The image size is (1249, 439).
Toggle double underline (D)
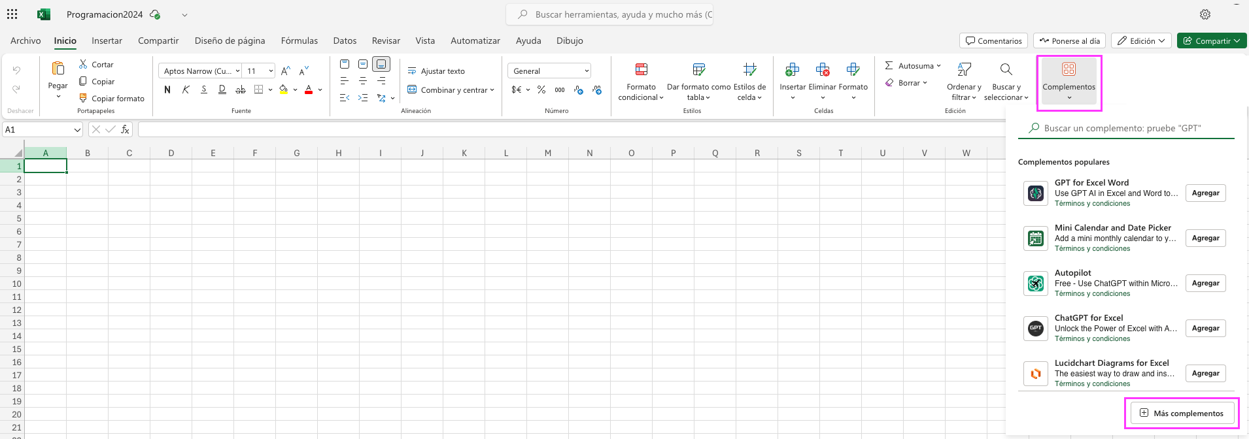222,89
